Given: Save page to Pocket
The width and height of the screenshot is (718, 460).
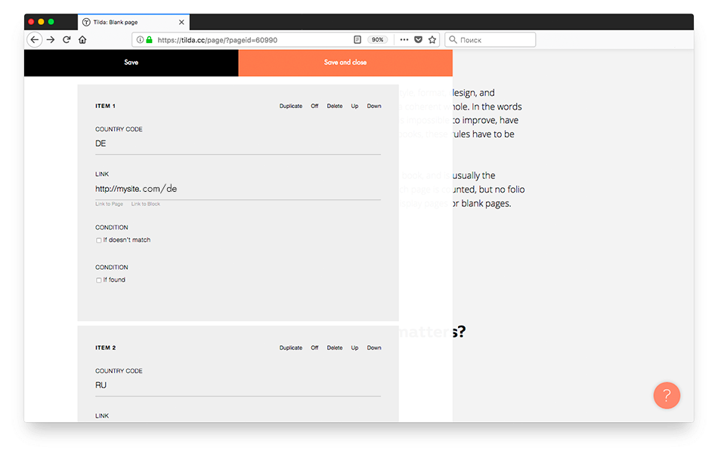Looking at the screenshot, I should (418, 39).
